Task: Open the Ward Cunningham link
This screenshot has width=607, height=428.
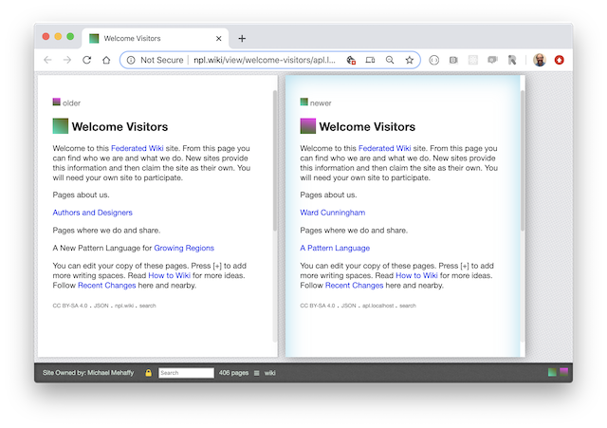Action: (x=333, y=213)
